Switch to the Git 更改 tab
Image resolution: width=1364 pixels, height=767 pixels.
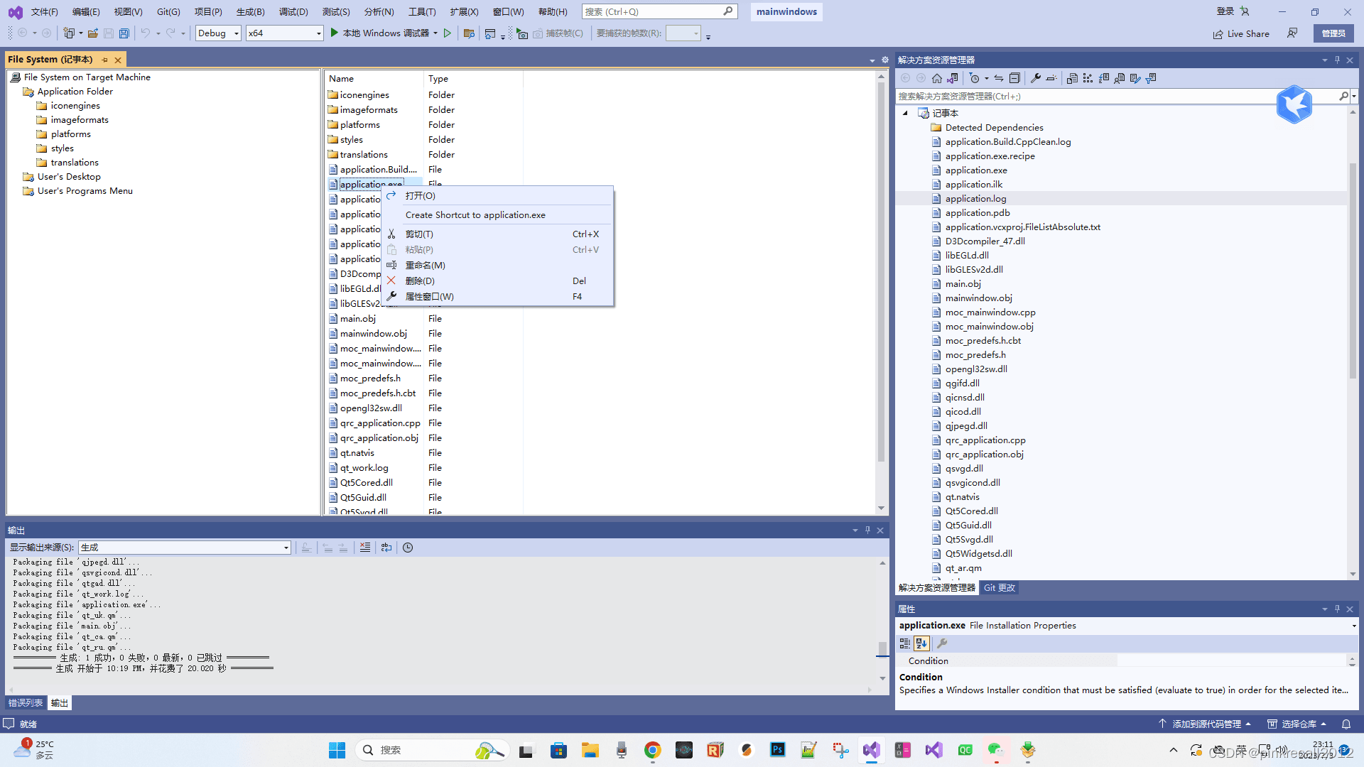coord(999,588)
